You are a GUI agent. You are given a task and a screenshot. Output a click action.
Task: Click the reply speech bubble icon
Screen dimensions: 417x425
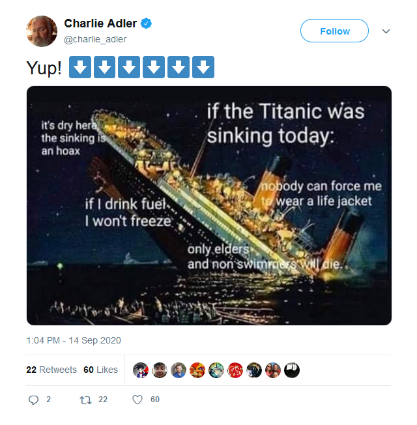click(x=34, y=400)
